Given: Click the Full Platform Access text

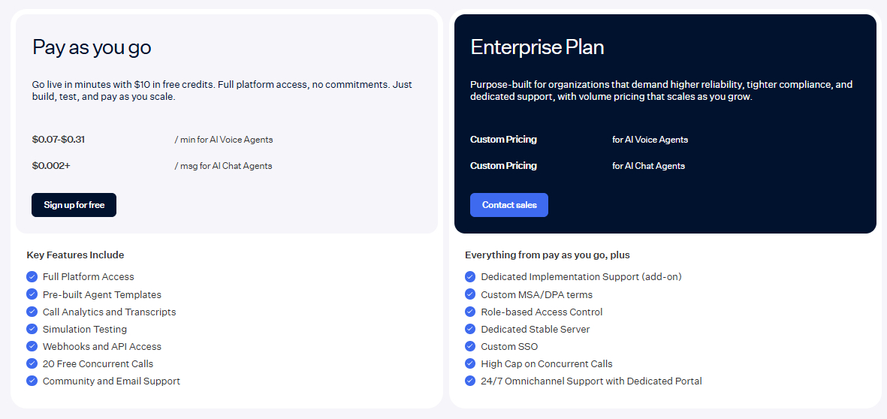Looking at the screenshot, I should 88,277.
